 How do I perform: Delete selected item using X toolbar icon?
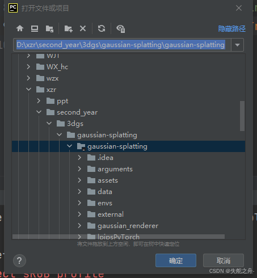click(83, 28)
